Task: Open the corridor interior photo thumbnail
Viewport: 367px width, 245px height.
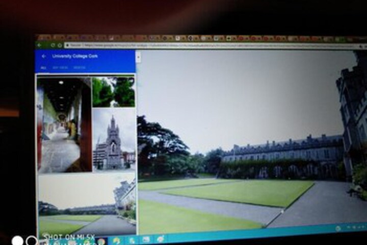Action: [x=65, y=125]
